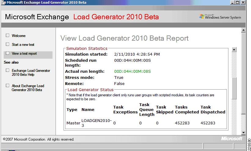This screenshot has width=251, height=151.
Task: Click the Task Exceptions value 0
Action: [115, 123]
